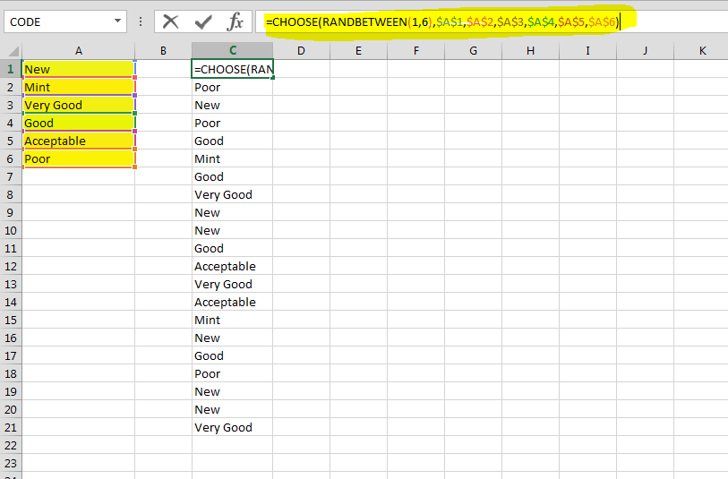
Task: Click cell A5 containing Acceptable
Action: (x=79, y=141)
